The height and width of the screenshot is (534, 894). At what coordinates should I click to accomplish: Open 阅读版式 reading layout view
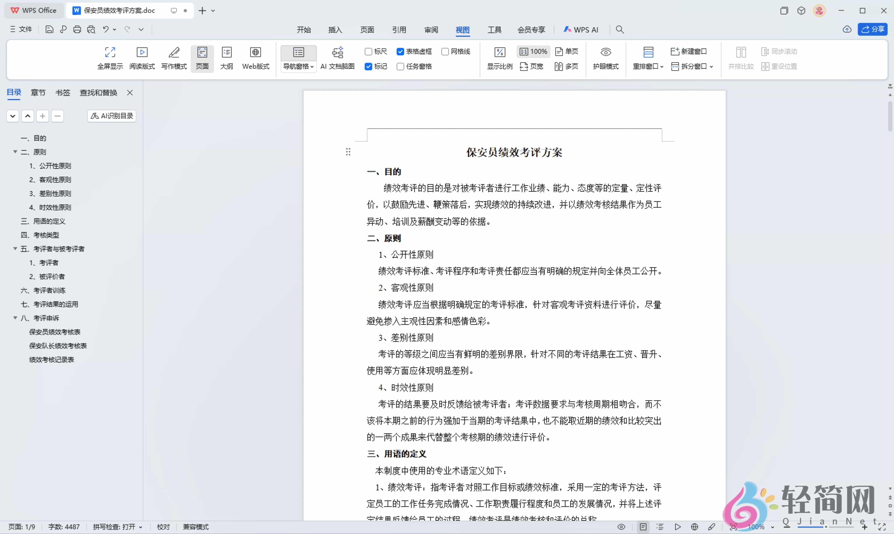(142, 57)
